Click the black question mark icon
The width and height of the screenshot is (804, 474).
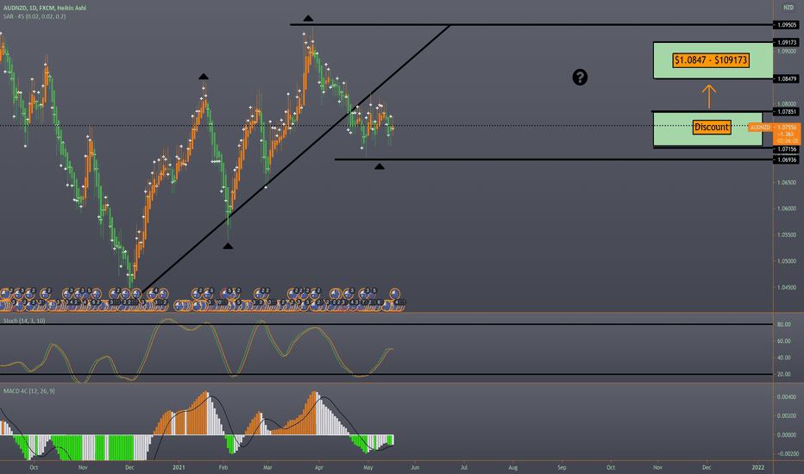(580, 78)
